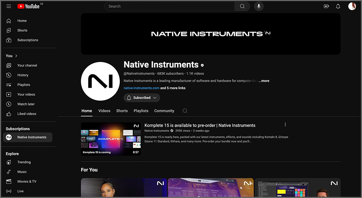Open Movies & TV in Explore

coord(28,181)
